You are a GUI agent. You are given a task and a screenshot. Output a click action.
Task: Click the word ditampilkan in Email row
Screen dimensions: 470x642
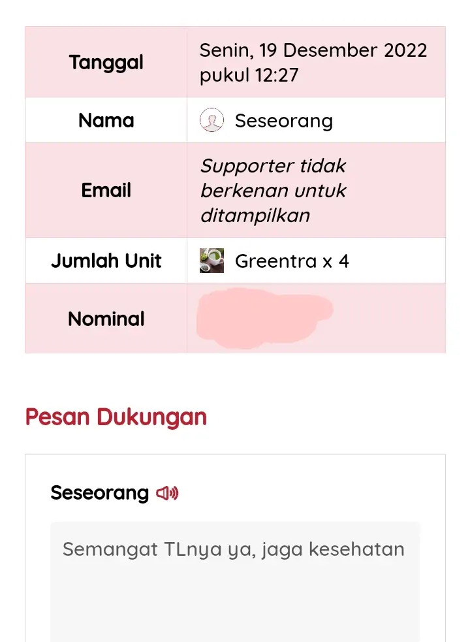255,215
